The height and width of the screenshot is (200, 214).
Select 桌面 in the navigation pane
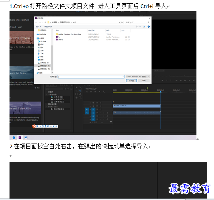[41, 60]
